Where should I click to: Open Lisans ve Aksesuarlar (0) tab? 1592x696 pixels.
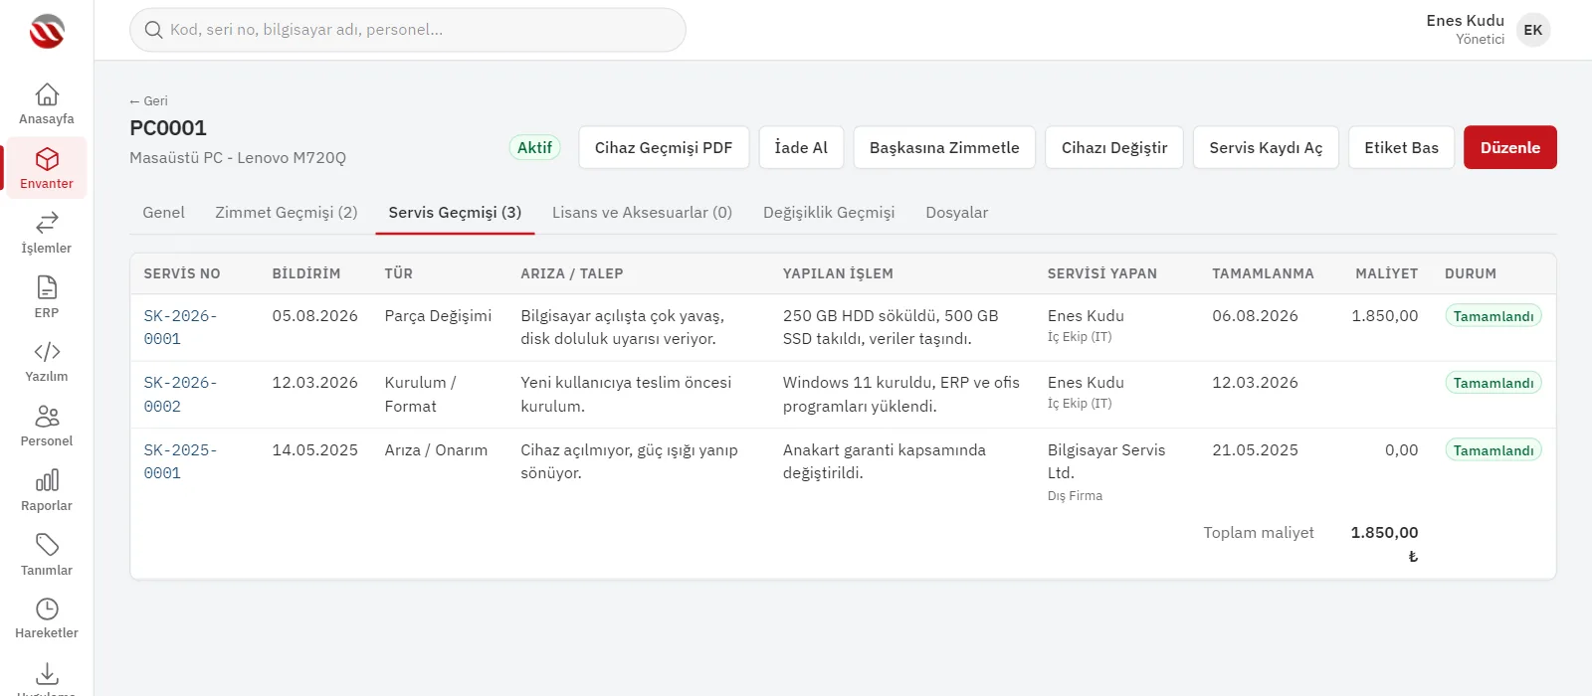(x=642, y=212)
